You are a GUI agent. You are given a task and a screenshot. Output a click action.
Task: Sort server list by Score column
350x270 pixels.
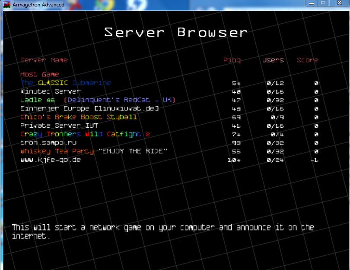307,60
